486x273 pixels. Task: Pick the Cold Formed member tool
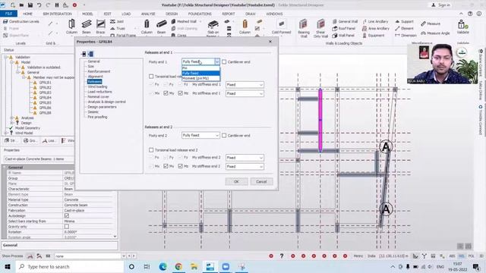(x=281, y=27)
